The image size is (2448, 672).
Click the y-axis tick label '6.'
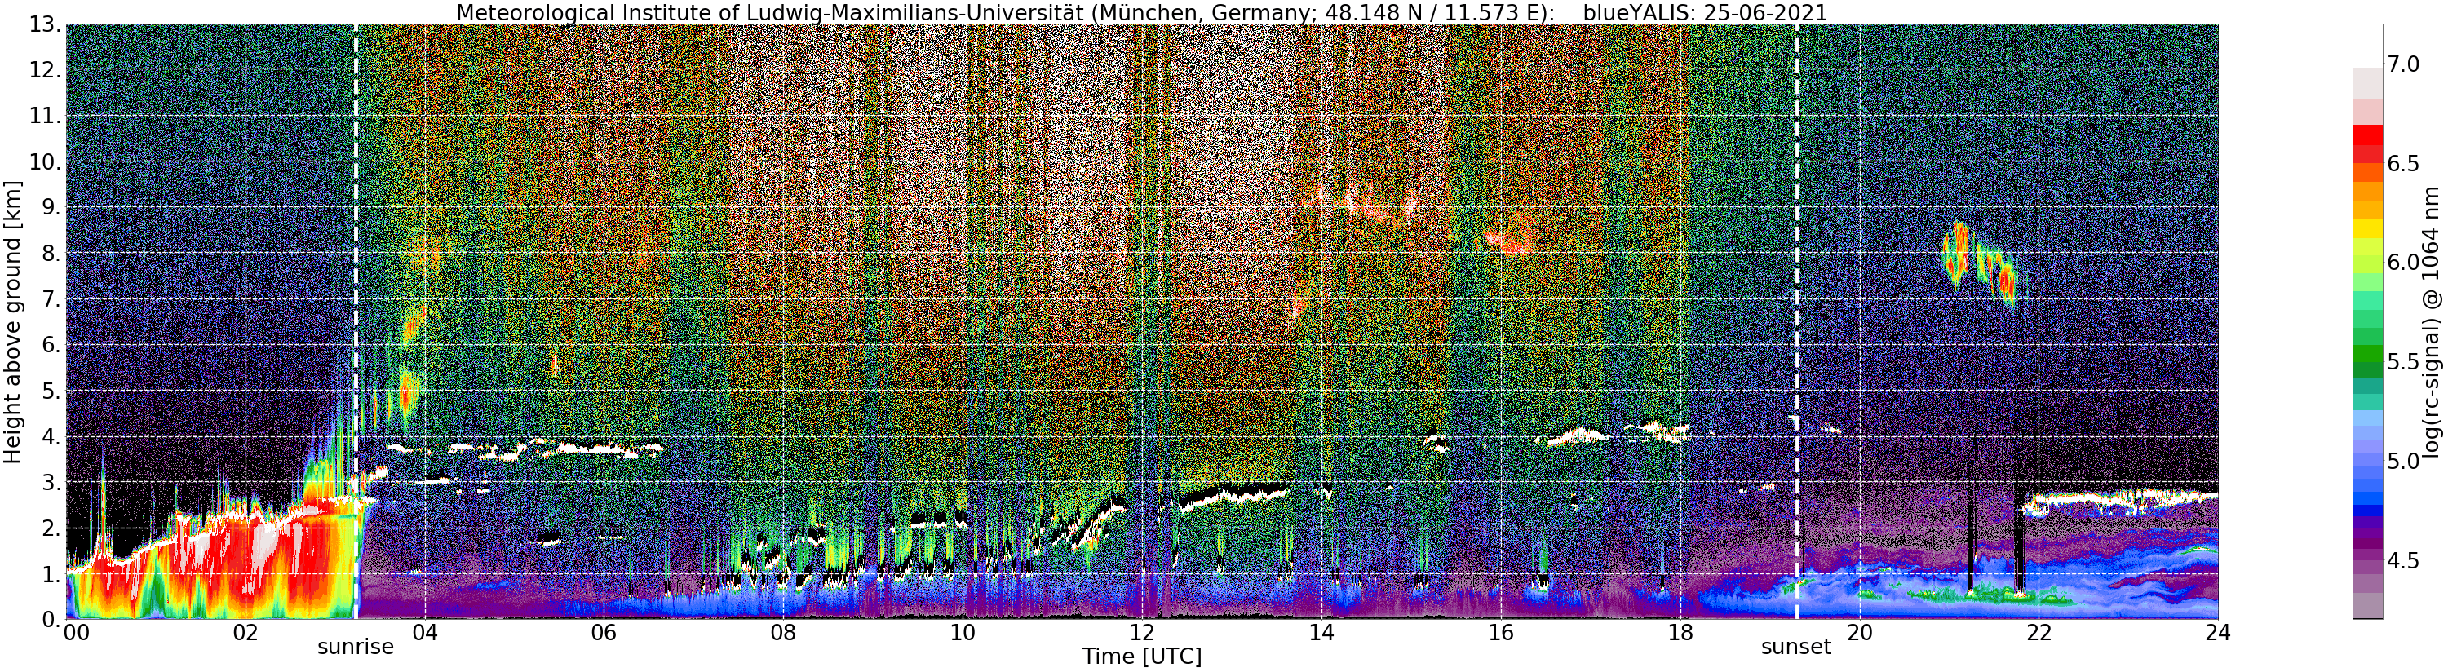tap(51, 345)
